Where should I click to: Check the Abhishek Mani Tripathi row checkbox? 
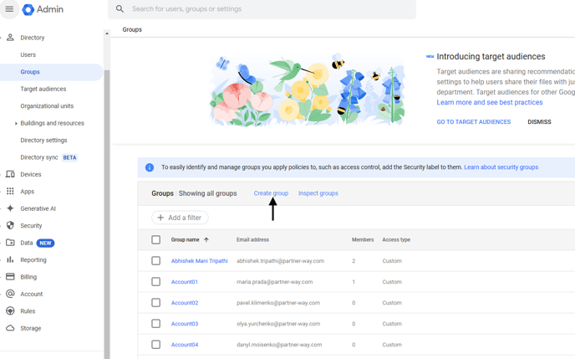click(155, 261)
